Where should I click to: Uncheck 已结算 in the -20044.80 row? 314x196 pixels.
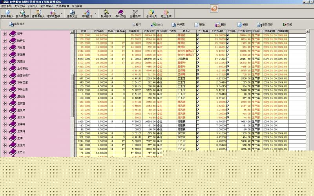point(228,35)
